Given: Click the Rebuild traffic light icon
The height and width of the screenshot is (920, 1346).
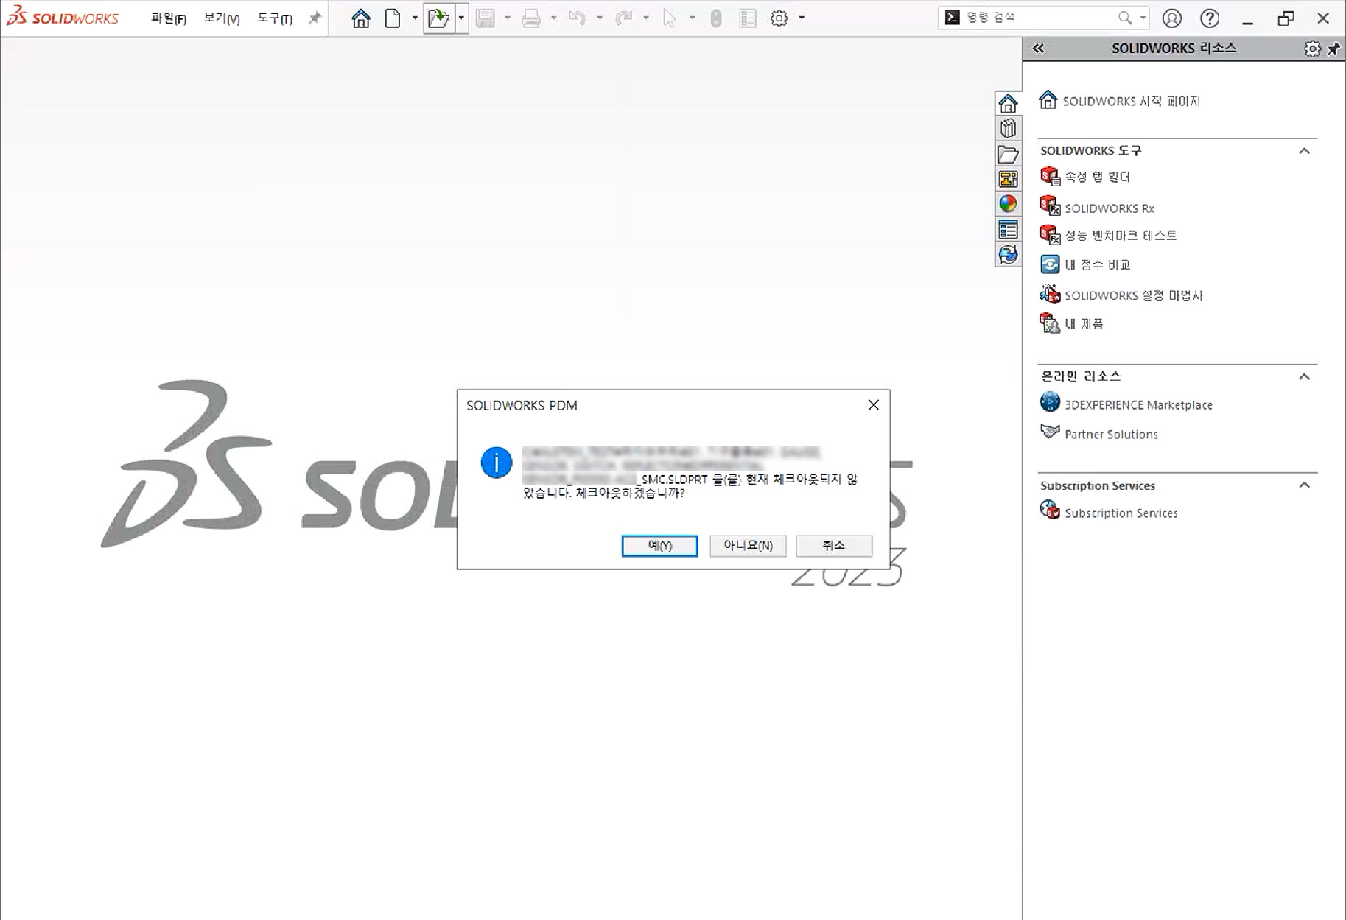Looking at the screenshot, I should 715,18.
